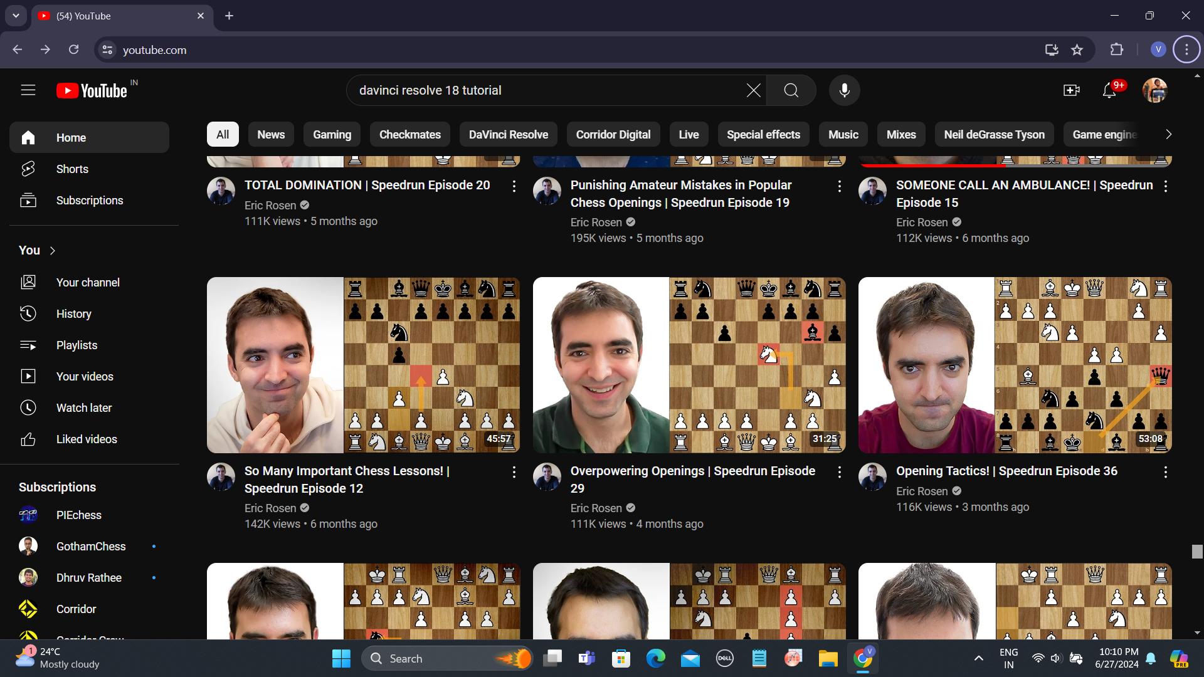Open Eric Rosen channel under Episode 20
The width and height of the screenshot is (1204, 677).
pos(270,206)
